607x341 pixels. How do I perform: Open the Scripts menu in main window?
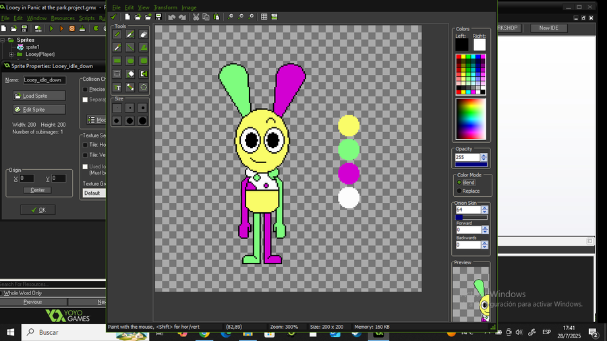point(87,18)
